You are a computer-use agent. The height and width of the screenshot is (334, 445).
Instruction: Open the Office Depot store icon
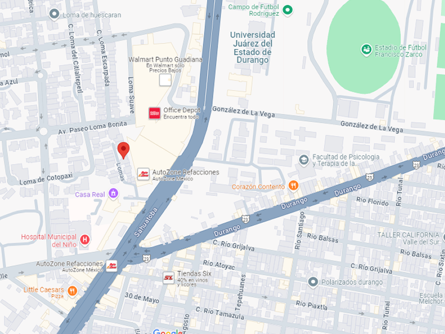click(154, 113)
